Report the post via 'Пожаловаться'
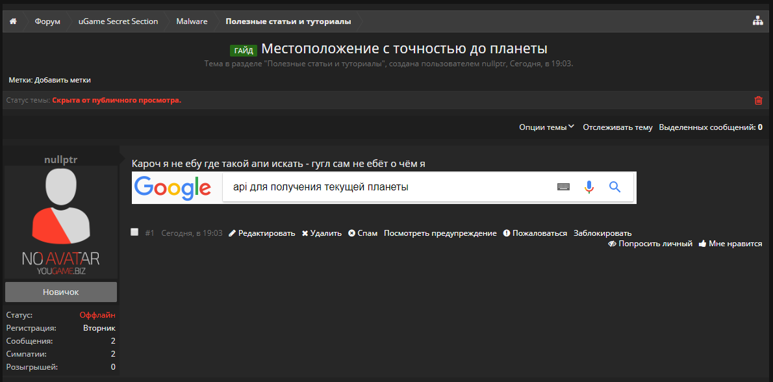Screen dimensions: 773x382 [535, 233]
